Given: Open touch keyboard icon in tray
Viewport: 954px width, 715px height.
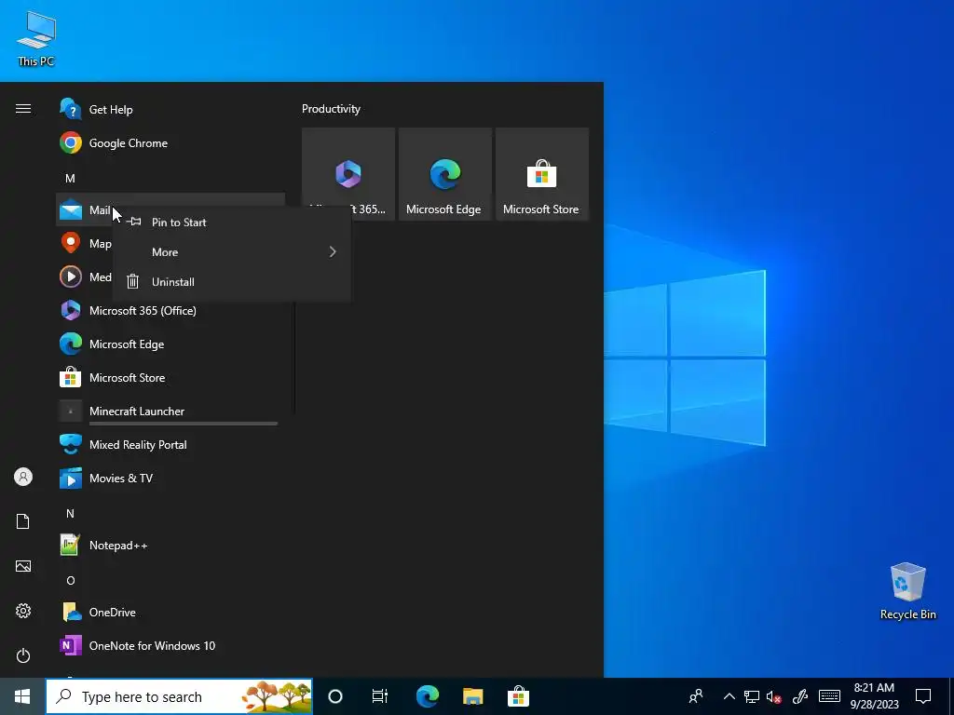Looking at the screenshot, I should 829,696.
